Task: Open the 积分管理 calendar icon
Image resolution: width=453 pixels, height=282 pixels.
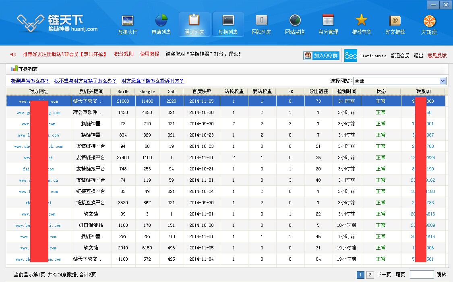Action: pyautogui.click(x=328, y=21)
